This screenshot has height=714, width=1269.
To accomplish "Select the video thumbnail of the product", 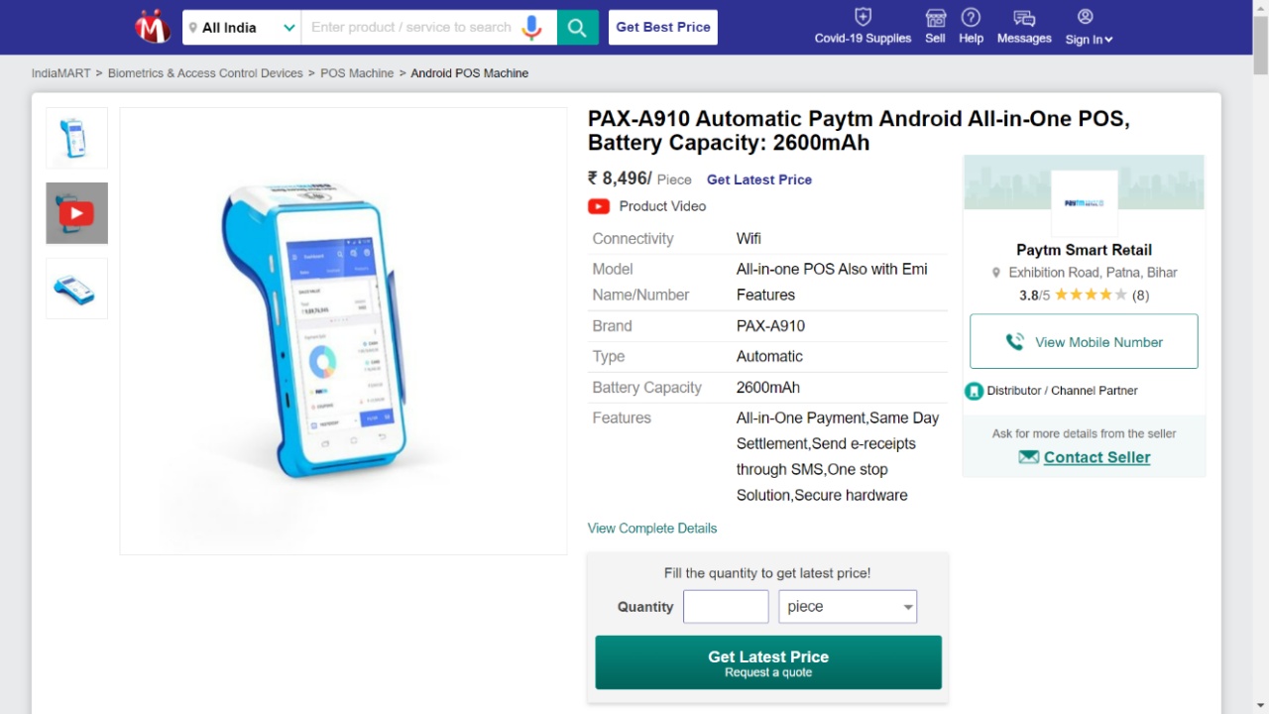I will pyautogui.click(x=76, y=213).
